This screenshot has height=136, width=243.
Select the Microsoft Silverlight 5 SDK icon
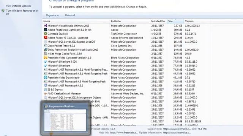46,62
